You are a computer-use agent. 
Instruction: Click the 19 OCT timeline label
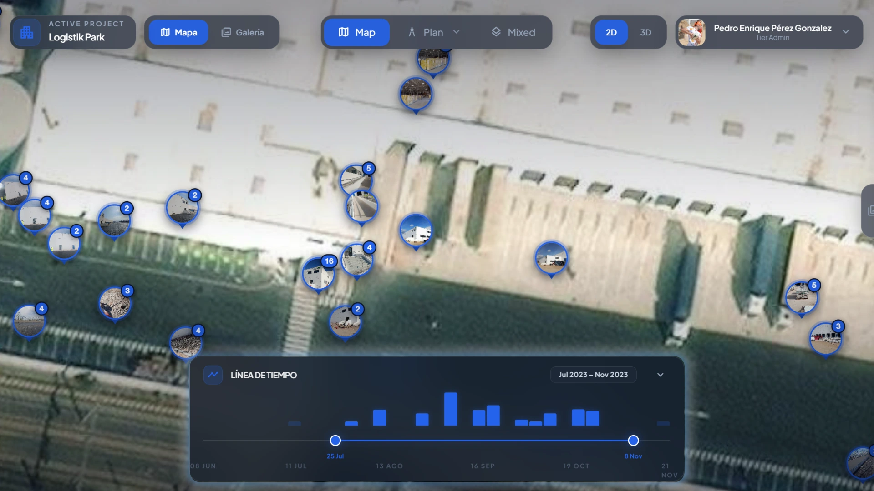point(576,466)
